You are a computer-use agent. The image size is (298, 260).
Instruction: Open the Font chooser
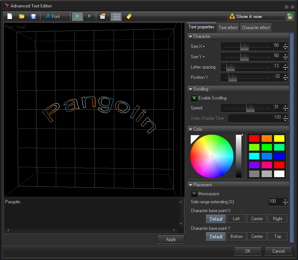click(x=53, y=16)
